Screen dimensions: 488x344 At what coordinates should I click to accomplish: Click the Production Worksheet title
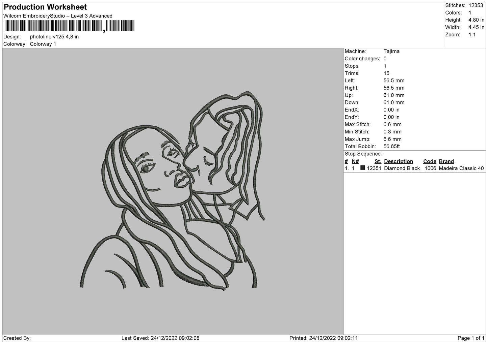pyautogui.click(x=45, y=7)
